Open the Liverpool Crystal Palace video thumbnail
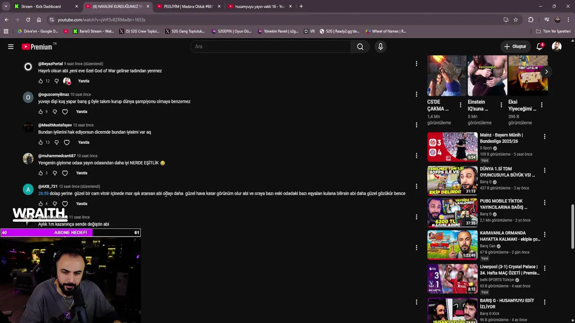This screenshot has width=575, height=323. click(x=452, y=279)
